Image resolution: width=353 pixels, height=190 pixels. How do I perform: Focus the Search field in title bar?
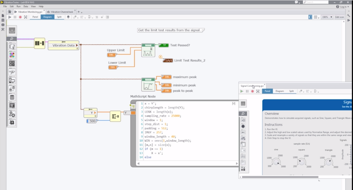(x=316, y=2)
